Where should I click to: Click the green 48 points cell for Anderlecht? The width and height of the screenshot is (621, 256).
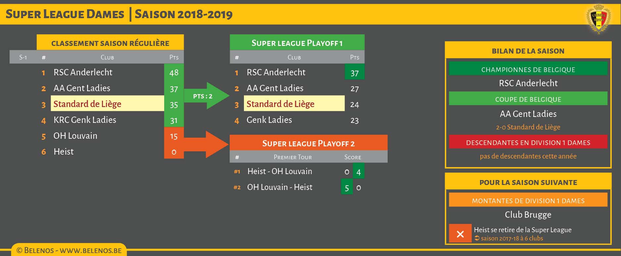pos(174,72)
